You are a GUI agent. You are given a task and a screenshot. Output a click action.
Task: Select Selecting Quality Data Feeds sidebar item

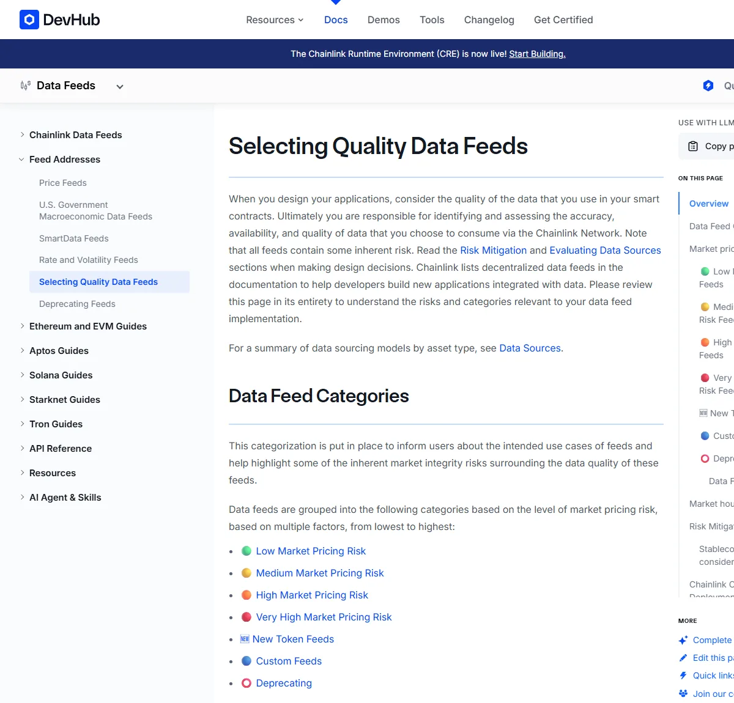109,282
